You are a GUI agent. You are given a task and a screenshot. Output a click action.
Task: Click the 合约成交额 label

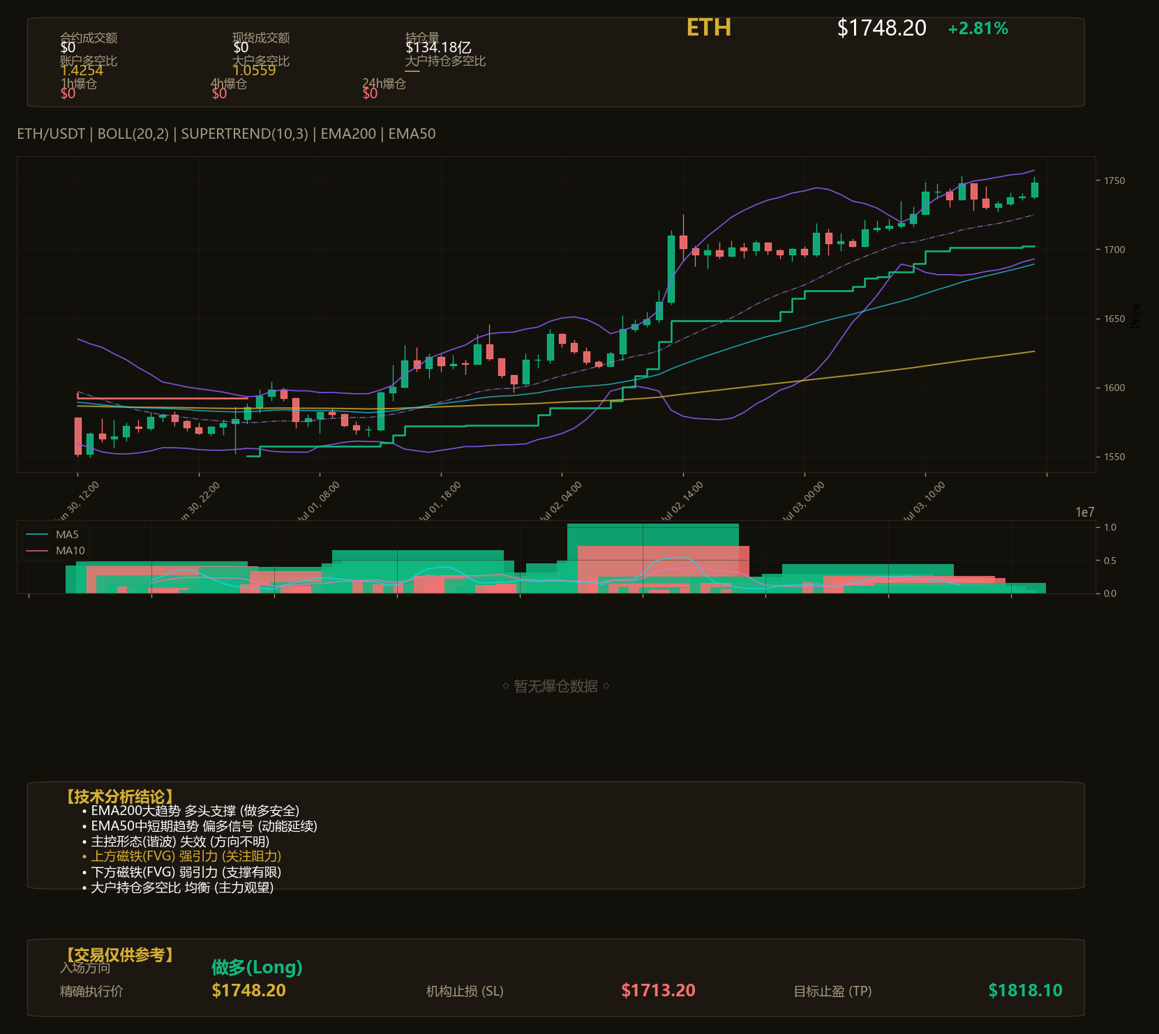coord(89,38)
